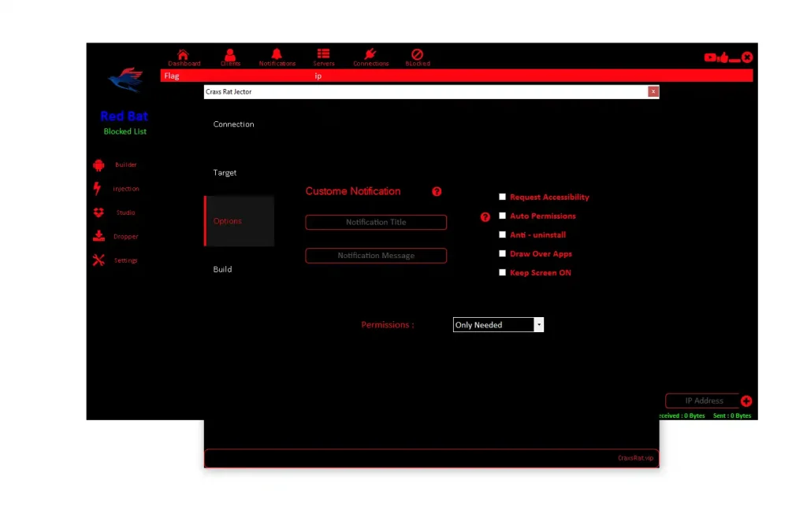Click the Clients person icon

click(230, 54)
